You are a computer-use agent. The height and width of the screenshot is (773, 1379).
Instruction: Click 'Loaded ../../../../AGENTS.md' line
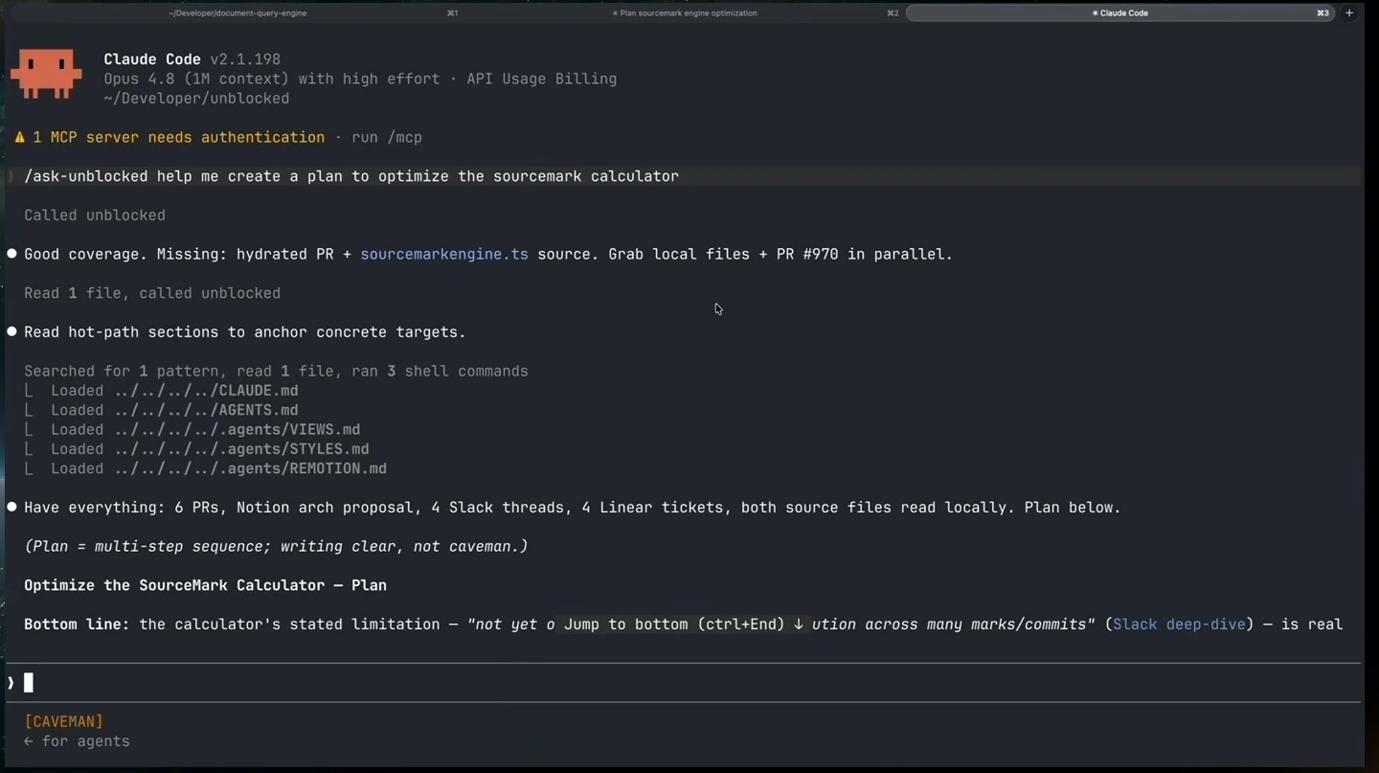coord(161,410)
